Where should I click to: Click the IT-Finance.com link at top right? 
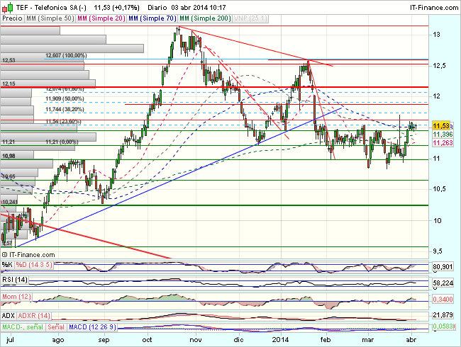(x=434, y=8)
